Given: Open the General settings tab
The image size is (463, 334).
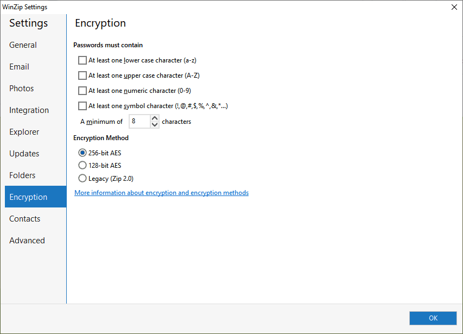Looking at the screenshot, I should 23,45.
